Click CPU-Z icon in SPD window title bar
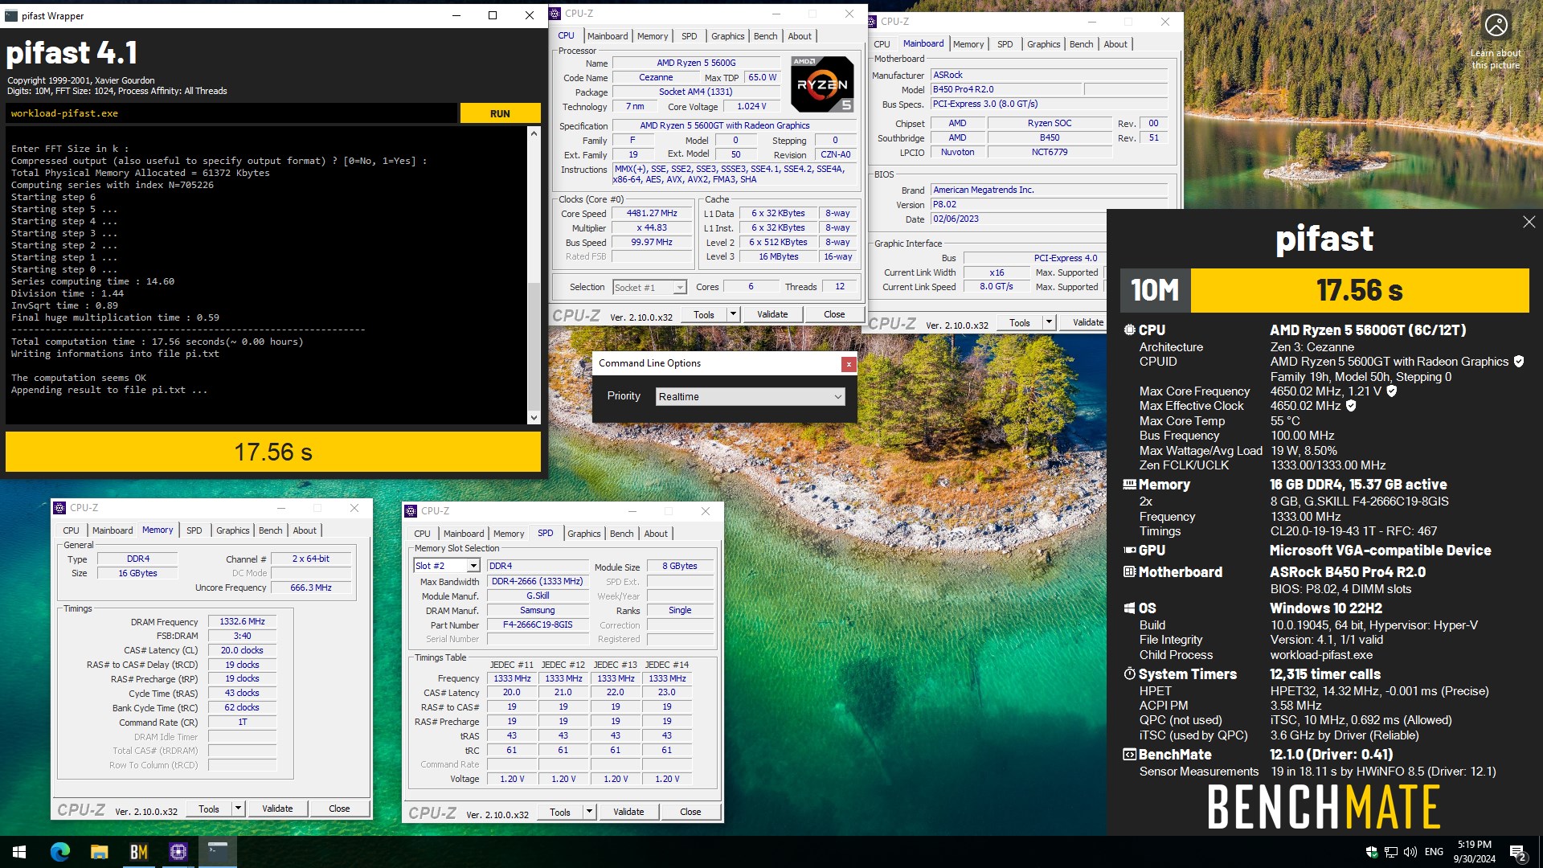This screenshot has height=868, width=1543. tap(411, 511)
